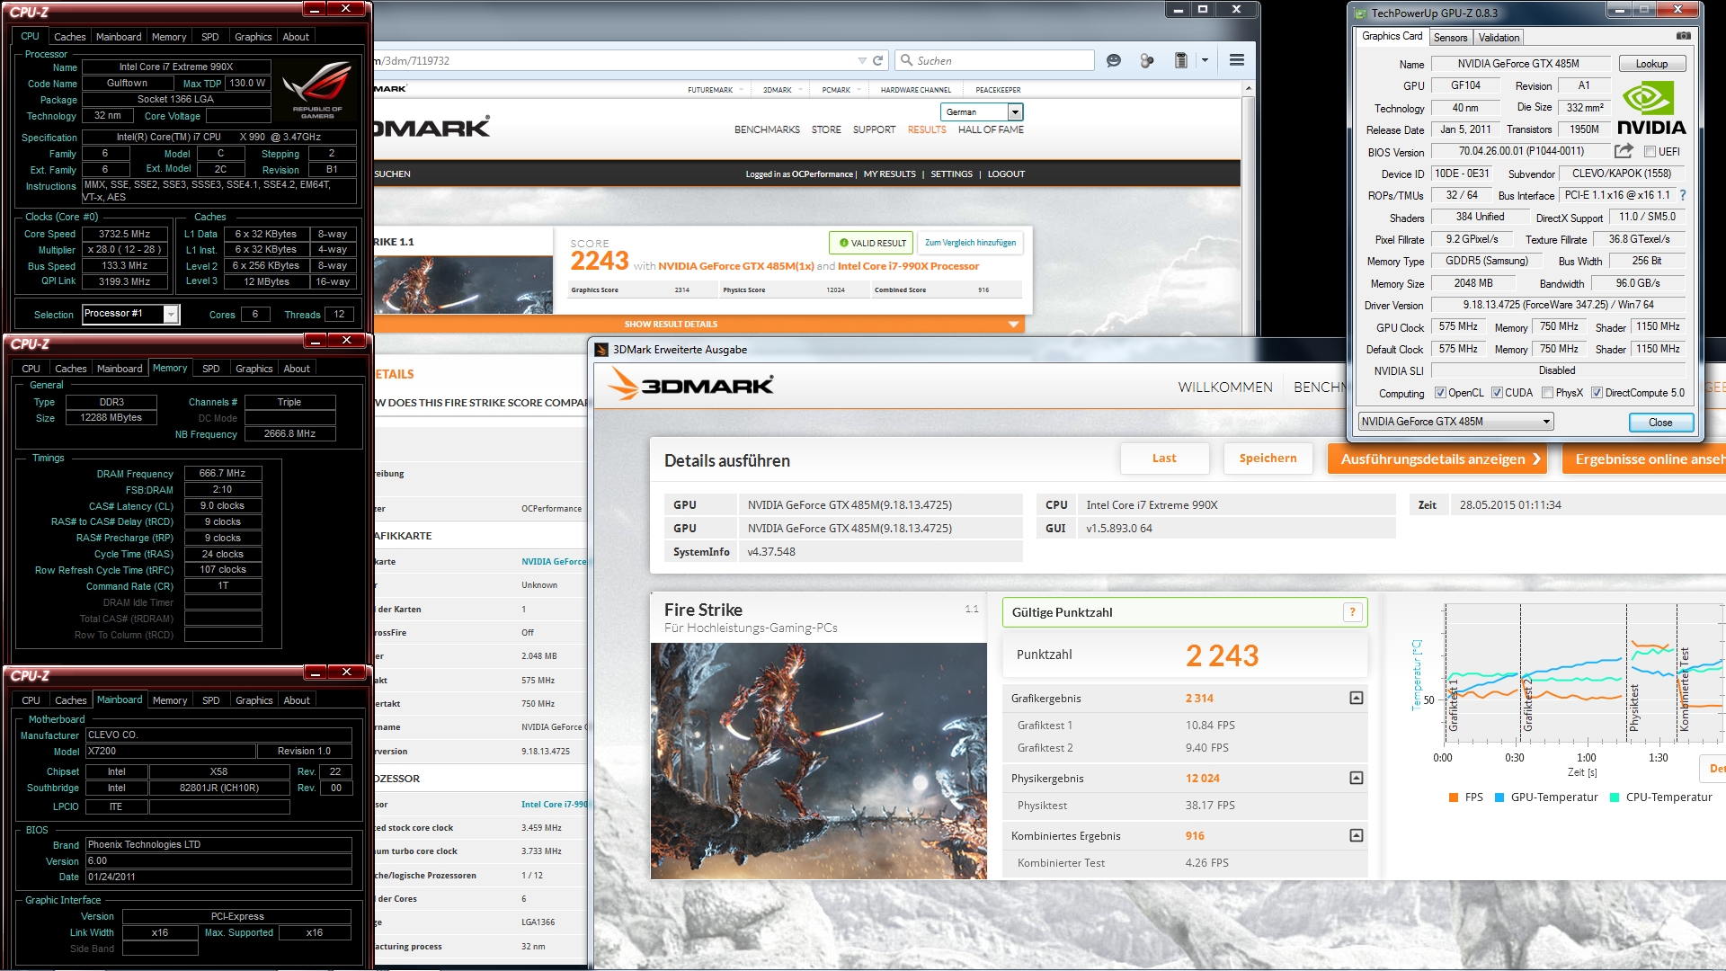Click the clipboard icon in browser toolbar
1726x971 pixels.
(1181, 60)
